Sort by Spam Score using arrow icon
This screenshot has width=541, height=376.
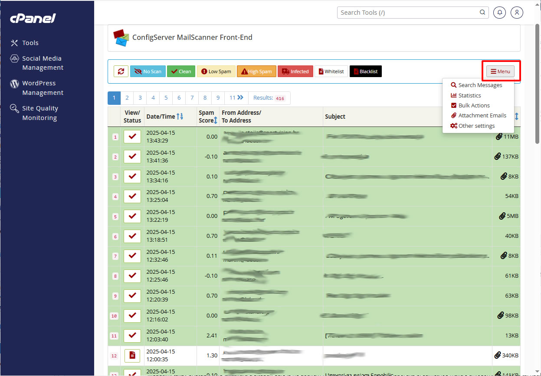click(x=216, y=120)
